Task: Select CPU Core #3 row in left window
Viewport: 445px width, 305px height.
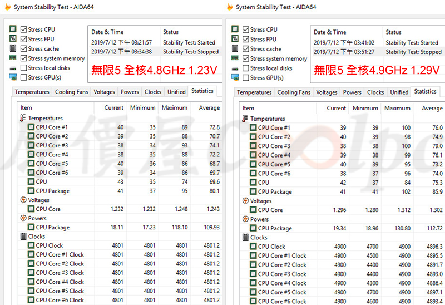Action: click(x=120, y=145)
